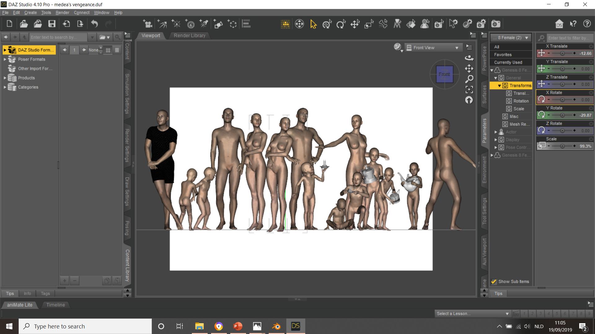This screenshot has width=595, height=334.
Task: Toggle the Create New Spotlight icon
Action: (204, 24)
